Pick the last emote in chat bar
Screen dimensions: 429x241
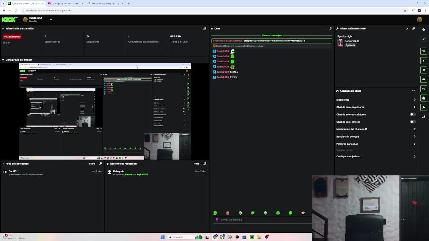coord(303,213)
